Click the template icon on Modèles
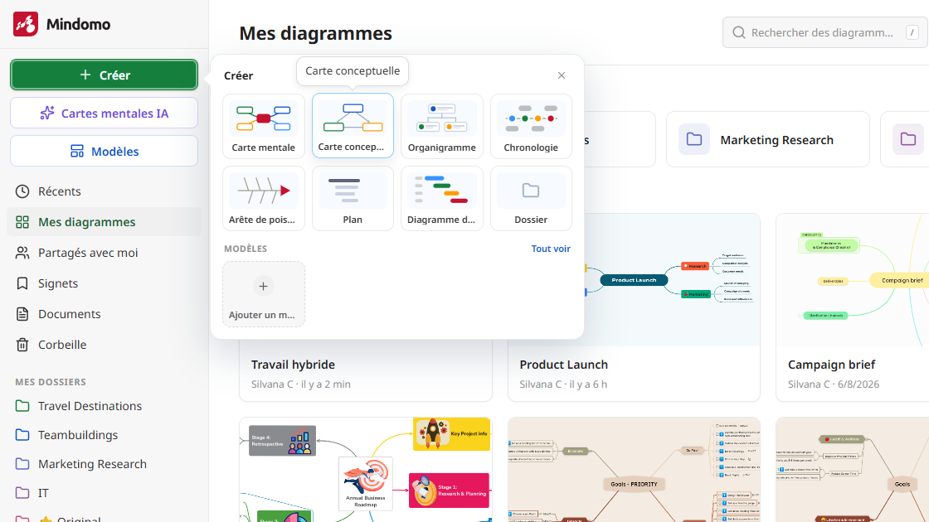Viewport: 929px width, 522px height. coord(77,151)
